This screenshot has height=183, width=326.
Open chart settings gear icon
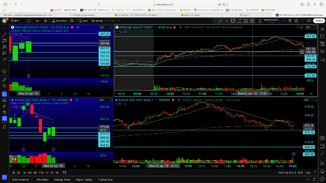tap(296, 21)
